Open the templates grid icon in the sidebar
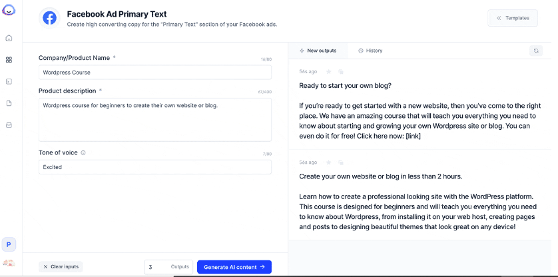 click(x=9, y=60)
